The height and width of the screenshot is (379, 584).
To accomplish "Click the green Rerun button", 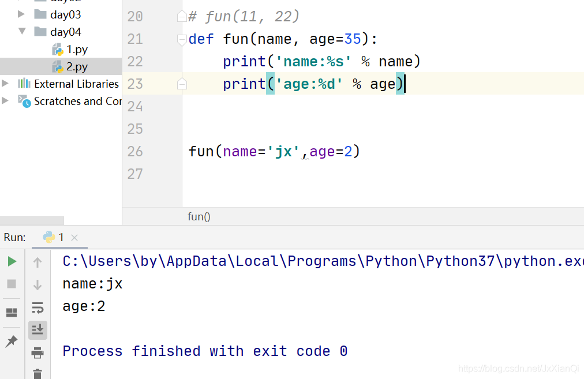I will tap(12, 261).
